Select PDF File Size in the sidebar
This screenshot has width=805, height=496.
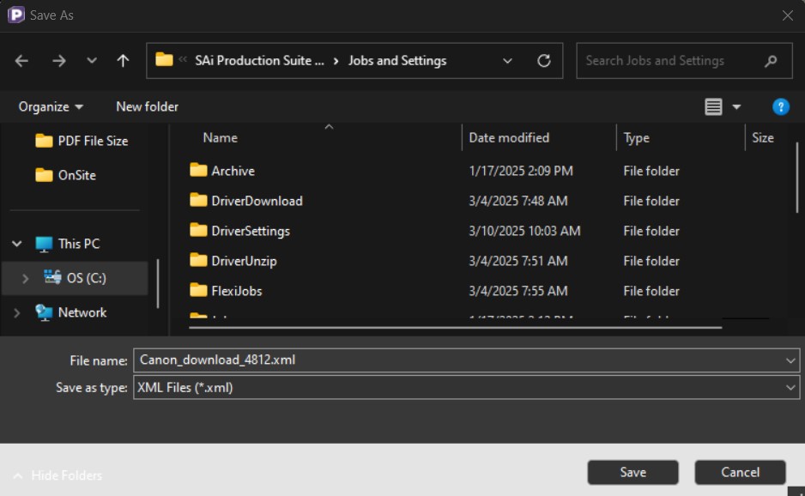click(82, 141)
